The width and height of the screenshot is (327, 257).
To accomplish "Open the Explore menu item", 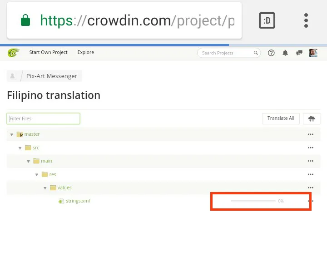I will (x=86, y=52).
